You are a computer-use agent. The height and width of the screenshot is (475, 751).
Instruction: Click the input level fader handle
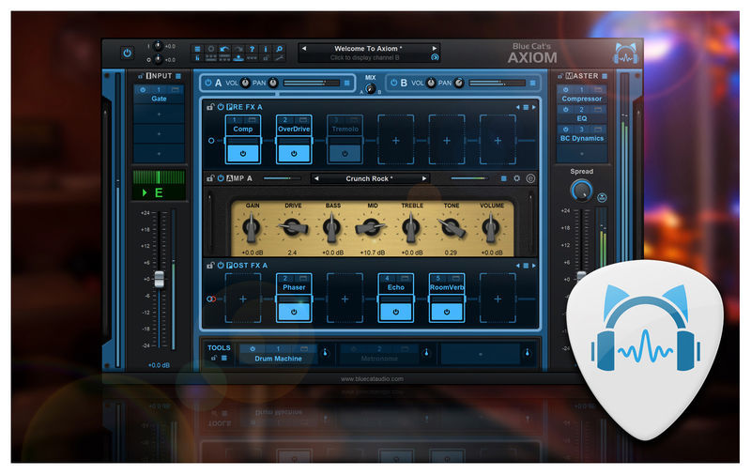[159, 280]
